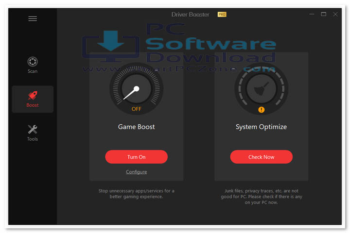Image resolution: width=350 pixels, height=233 pixels.
Task: Click the OFF status label on gauge
Action: coord(137,109)
